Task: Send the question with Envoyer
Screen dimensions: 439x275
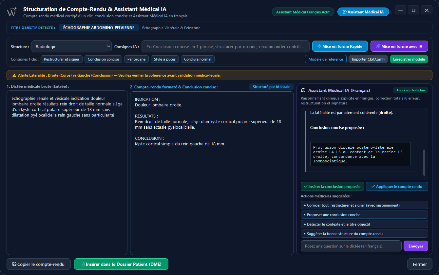Action: 416,246
